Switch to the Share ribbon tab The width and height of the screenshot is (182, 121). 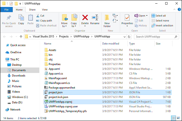coord(32,10)
